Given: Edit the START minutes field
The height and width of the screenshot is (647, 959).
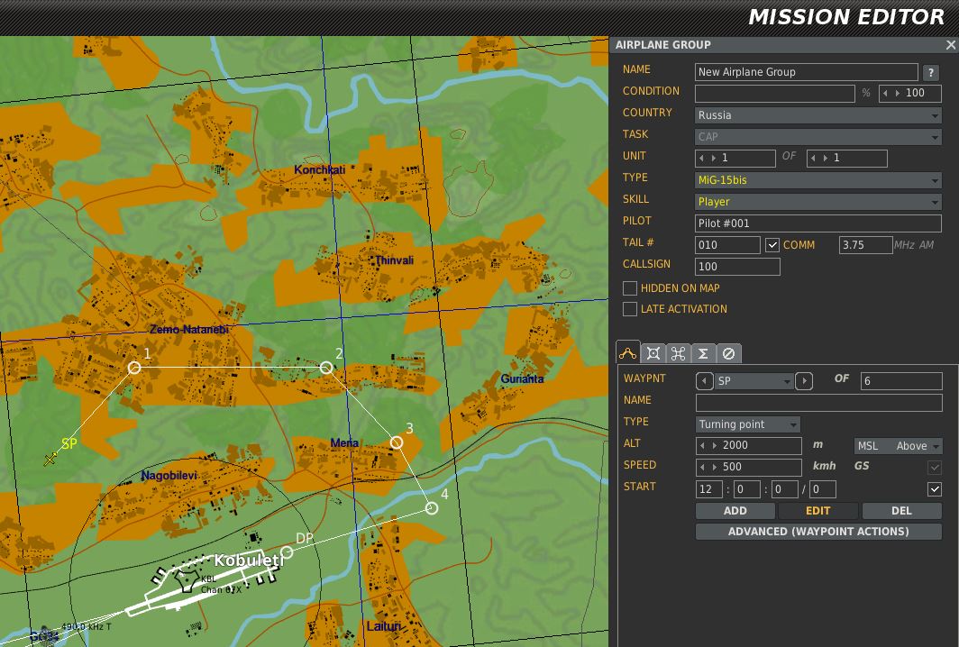Looking at the screenshot, I should (x=746, y=489).
